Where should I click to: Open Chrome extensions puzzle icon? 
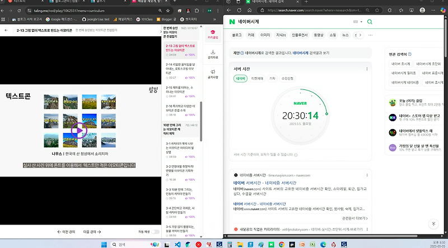(x=197, y=11)
